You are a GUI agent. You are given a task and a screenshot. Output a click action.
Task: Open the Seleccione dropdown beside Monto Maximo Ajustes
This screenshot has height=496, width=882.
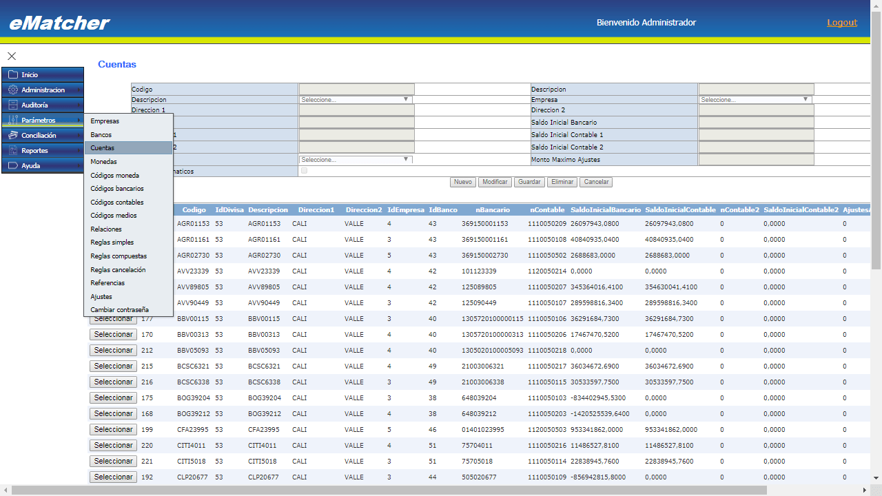[356, 160]
